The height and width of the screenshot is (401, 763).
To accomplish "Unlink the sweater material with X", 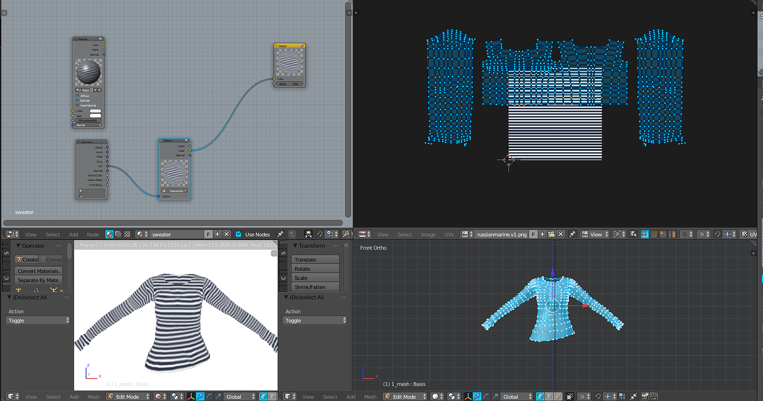I will coord(226,234).
